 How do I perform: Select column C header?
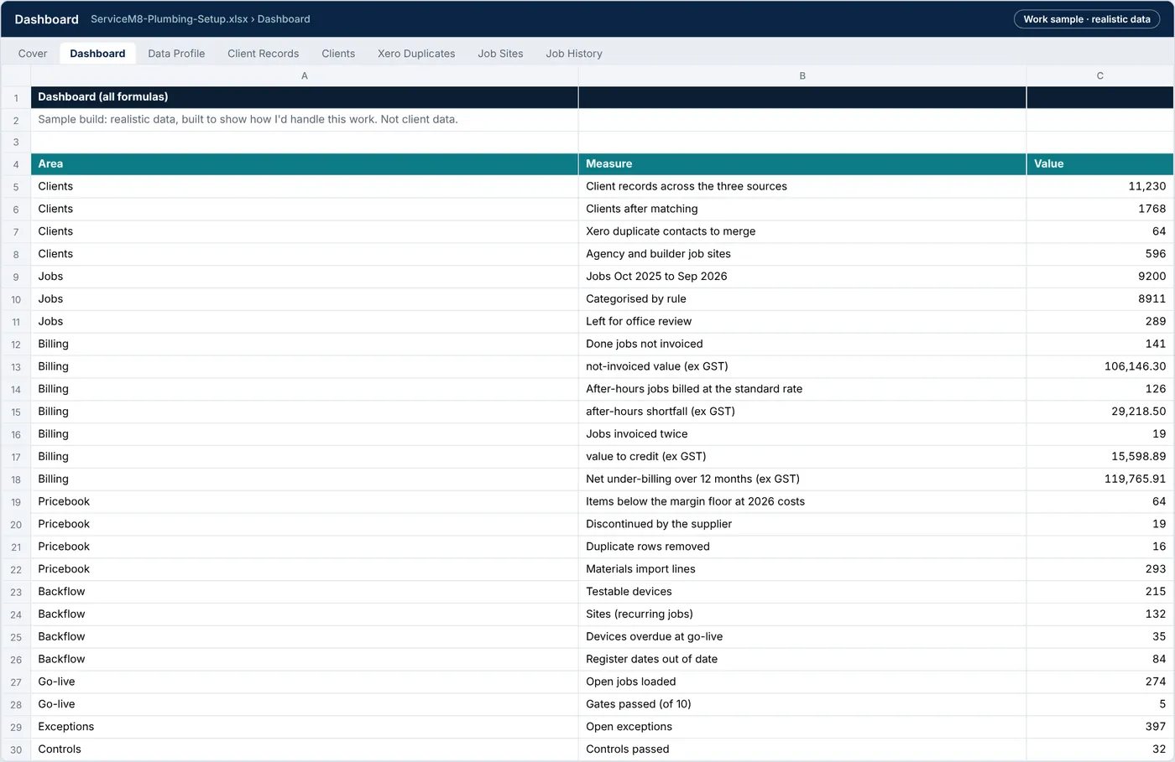click(1099, 75)
